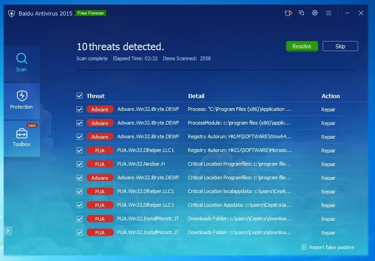
Task: Select detail 'Registry Autorun: HKLM\SOFTWARE\Wow64...'
Action: [239, 136]
